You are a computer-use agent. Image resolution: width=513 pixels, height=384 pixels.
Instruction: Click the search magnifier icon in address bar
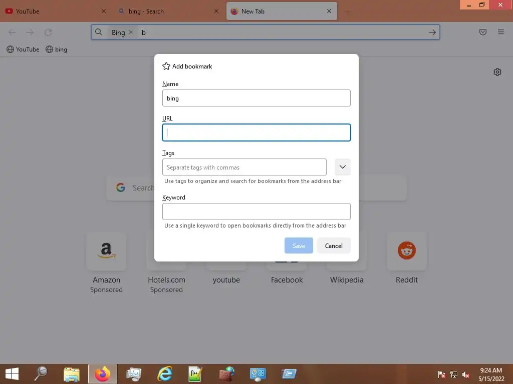click(x=99, y=32)
